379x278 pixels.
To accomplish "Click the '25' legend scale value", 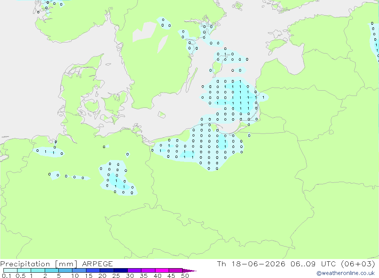I will (116, 276).
